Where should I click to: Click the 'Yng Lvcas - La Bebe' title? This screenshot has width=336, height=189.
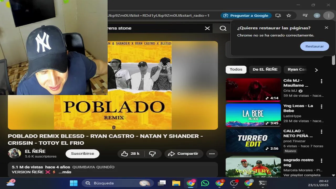click(x=298, y=108)
